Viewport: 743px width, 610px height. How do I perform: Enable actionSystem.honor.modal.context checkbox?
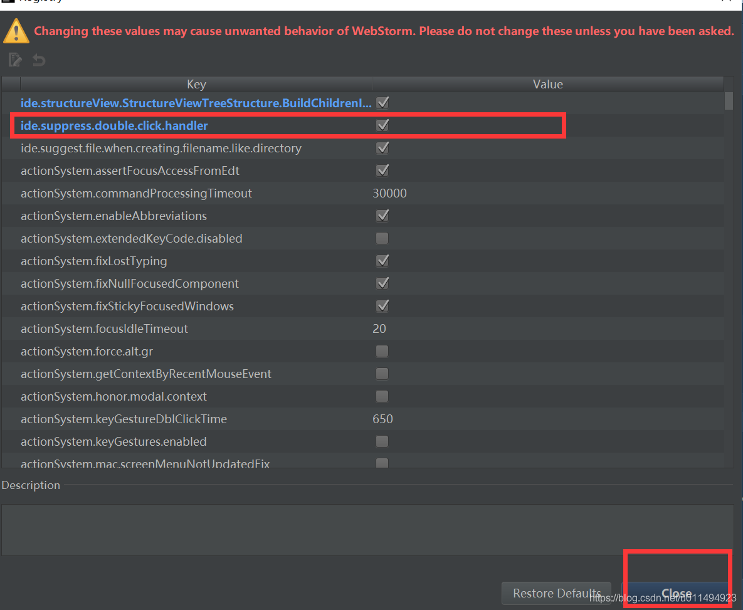coord(382,396)
